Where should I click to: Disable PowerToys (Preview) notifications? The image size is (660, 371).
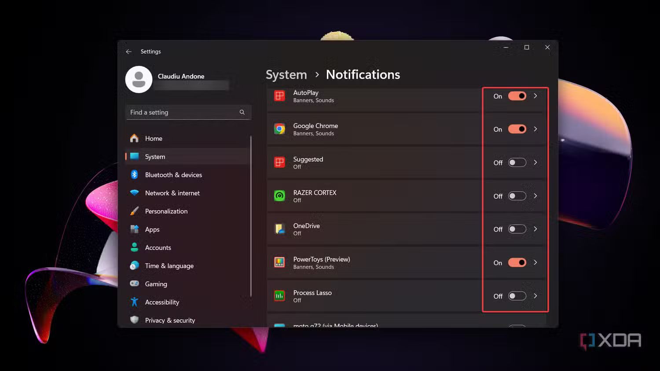coord(517,262)
